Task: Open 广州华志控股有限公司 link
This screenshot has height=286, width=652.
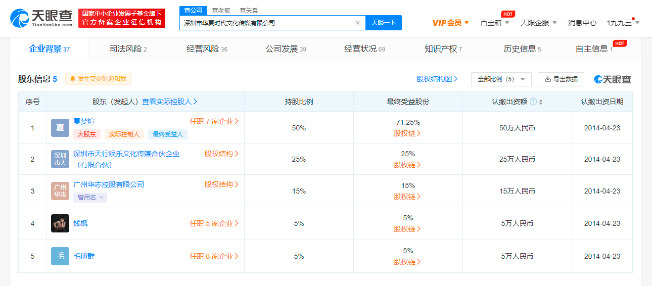Action: (109, 184)
